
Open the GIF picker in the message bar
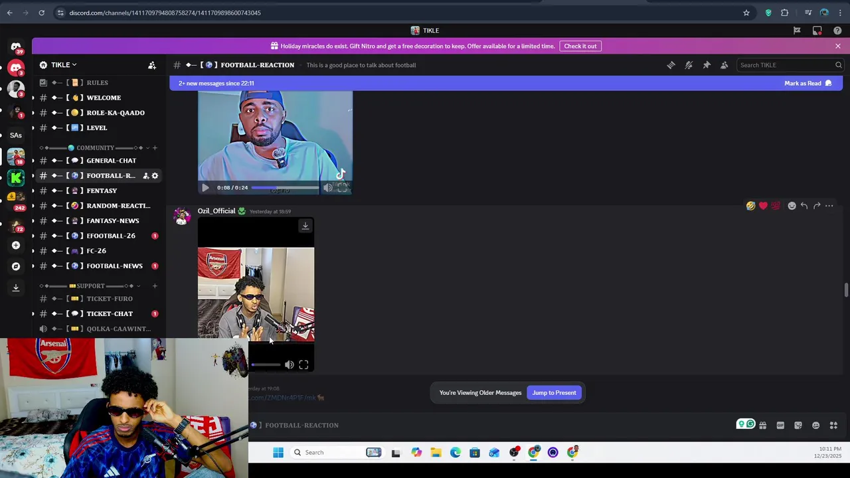tap(780, 426)
